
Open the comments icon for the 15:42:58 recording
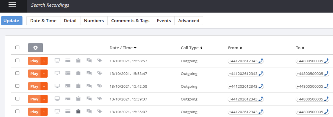(89, 86)
